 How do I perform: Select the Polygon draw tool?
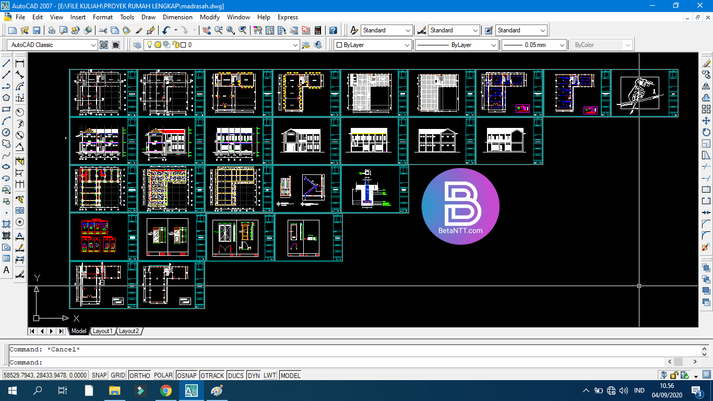[7, 98]
